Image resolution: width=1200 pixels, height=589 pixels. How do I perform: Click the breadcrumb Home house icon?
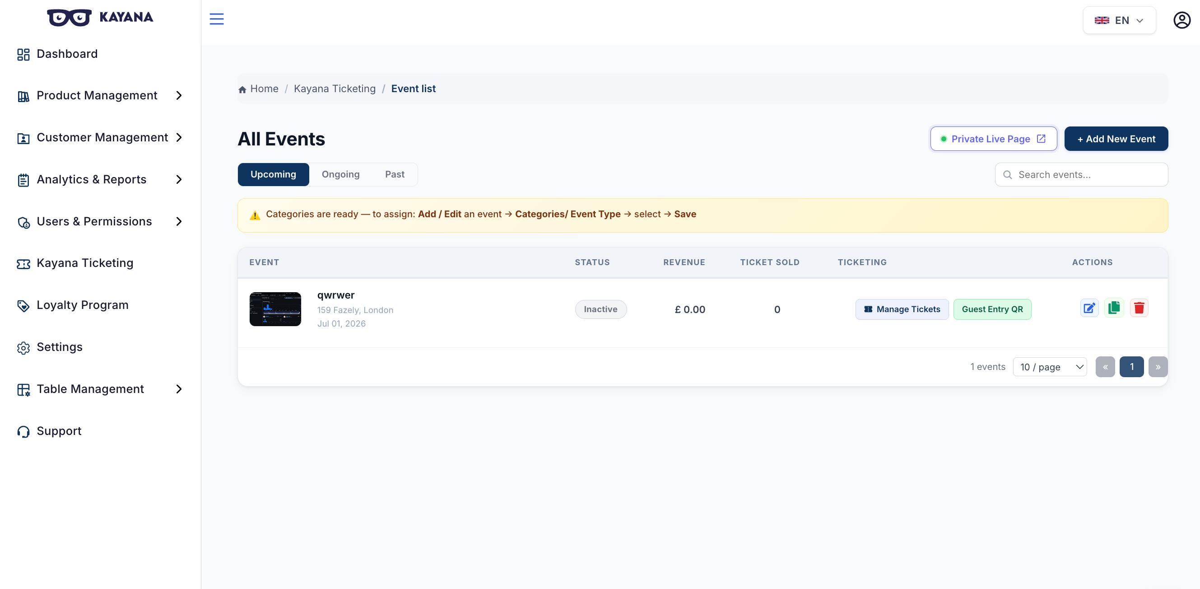pyautogui.click(x=242, y=89)
